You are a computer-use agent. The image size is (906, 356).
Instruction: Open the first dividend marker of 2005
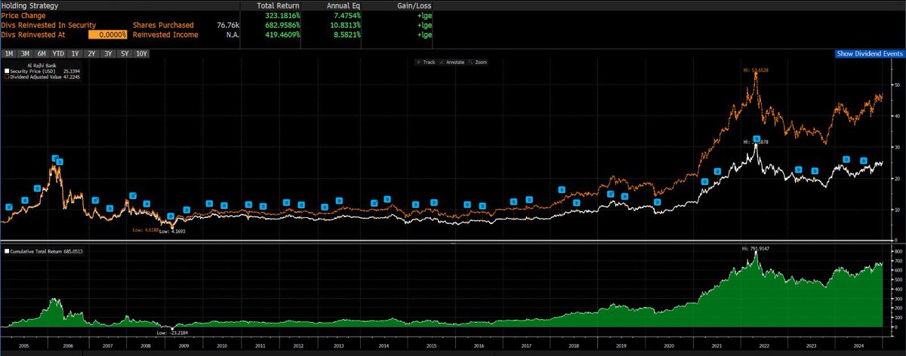9,206
